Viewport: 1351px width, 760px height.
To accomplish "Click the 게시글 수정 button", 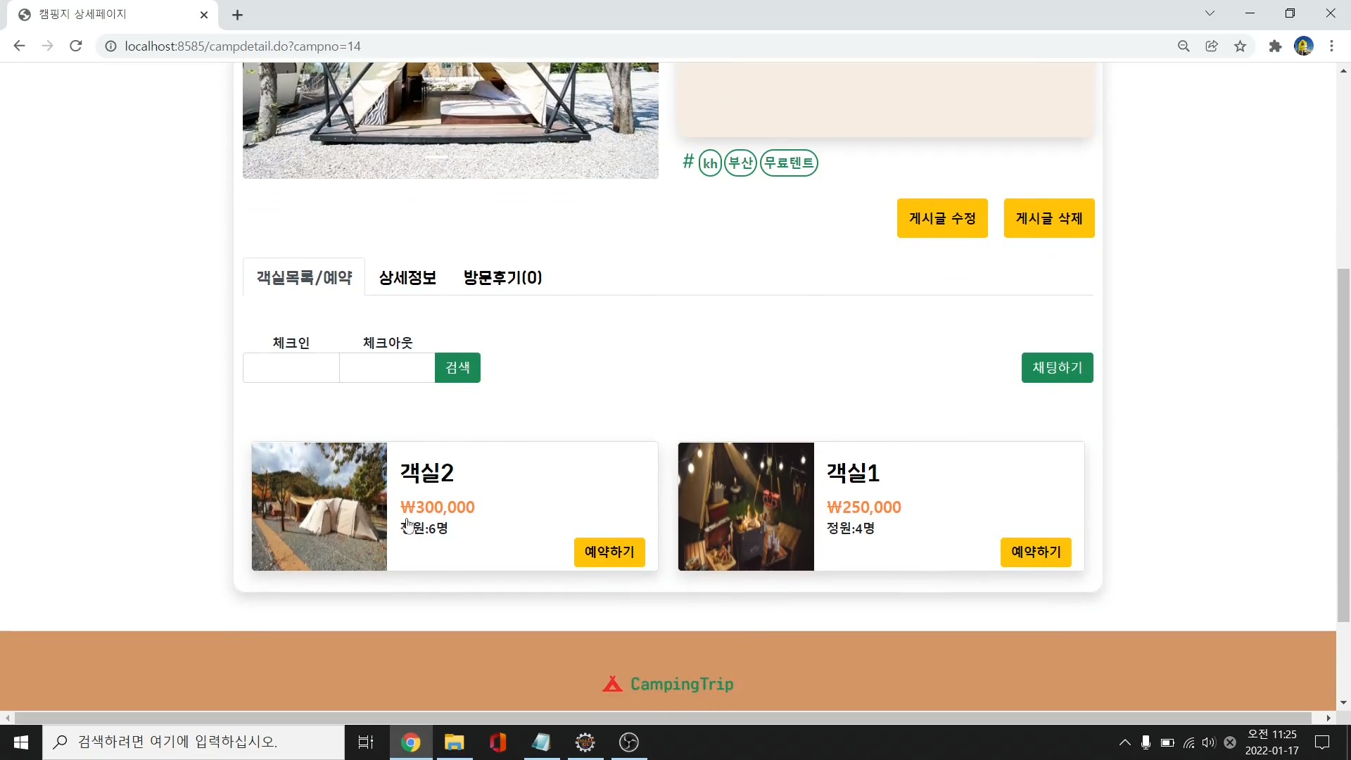I will click(942, 218).
